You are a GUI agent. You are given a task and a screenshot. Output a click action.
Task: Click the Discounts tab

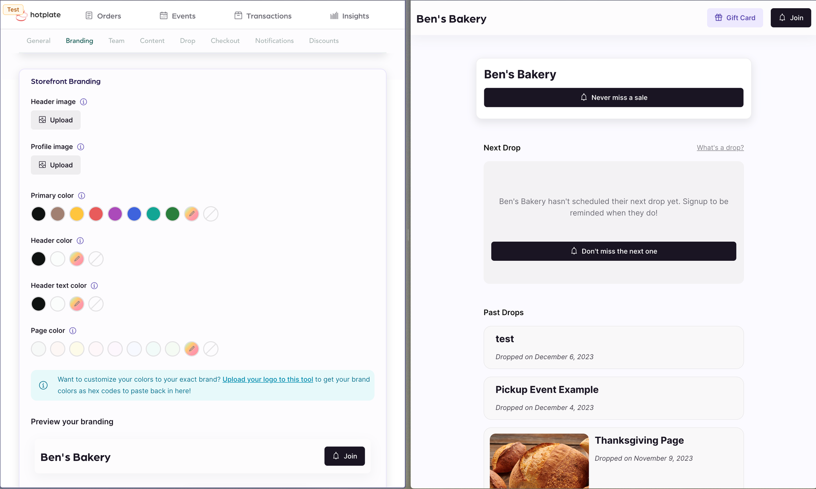coord(324,41)
